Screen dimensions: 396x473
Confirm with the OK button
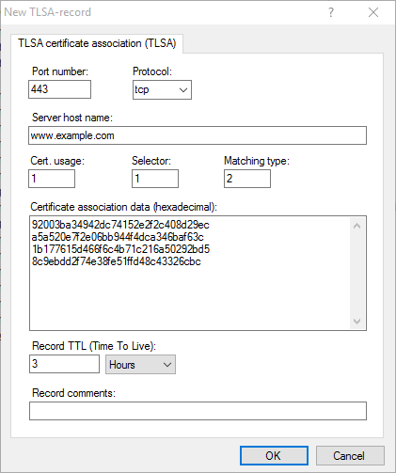click(x=274, y=456)
